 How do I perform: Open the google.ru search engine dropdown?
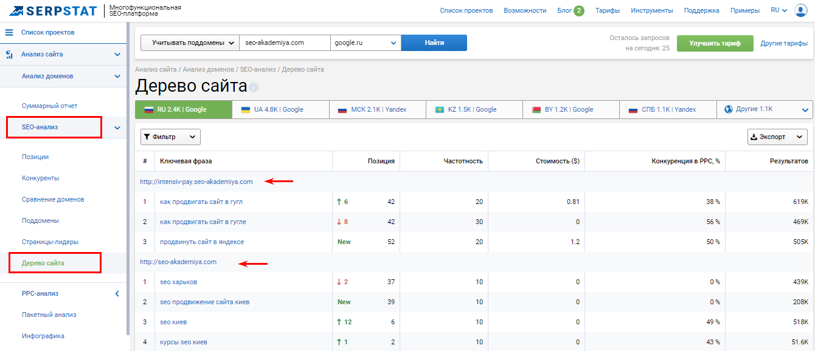pyautogui.click(x=366, y=43)
